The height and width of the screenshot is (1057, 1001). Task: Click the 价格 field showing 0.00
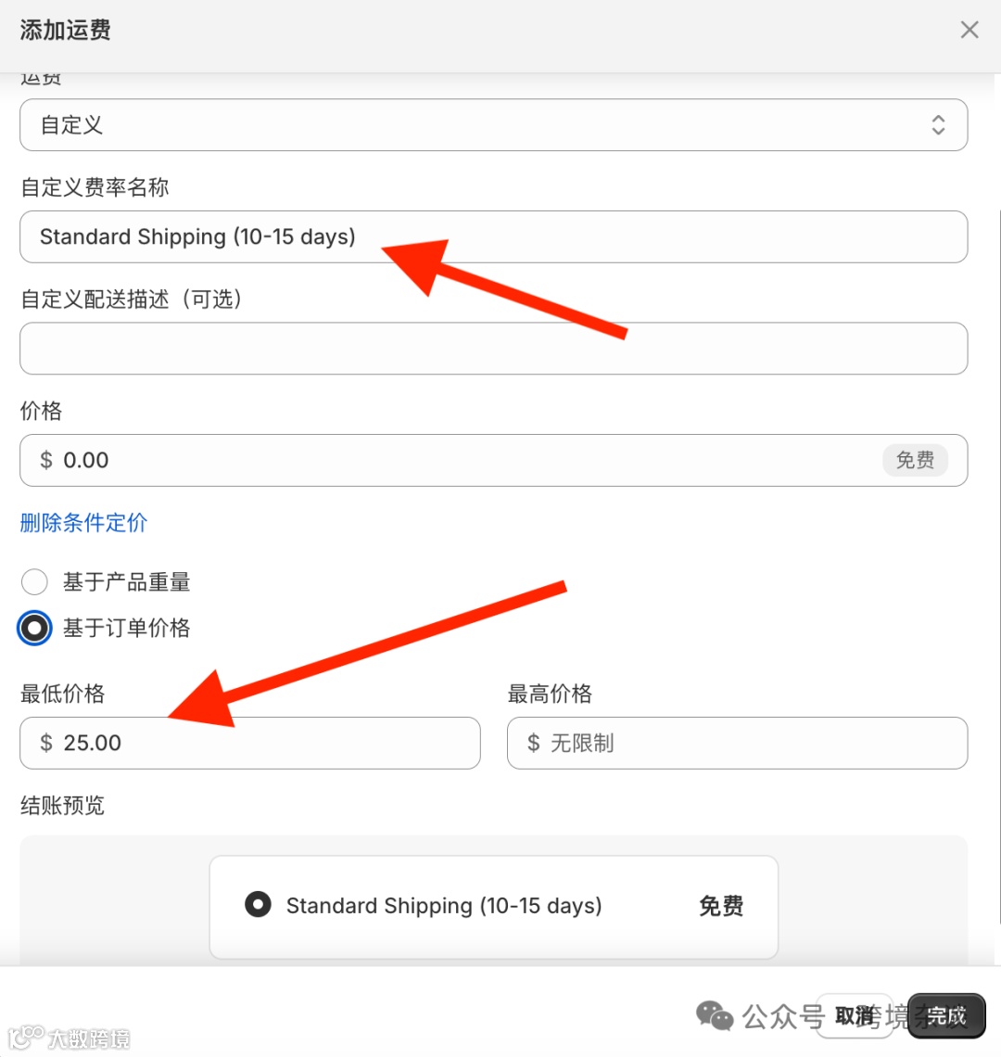(x=493, y=461)
